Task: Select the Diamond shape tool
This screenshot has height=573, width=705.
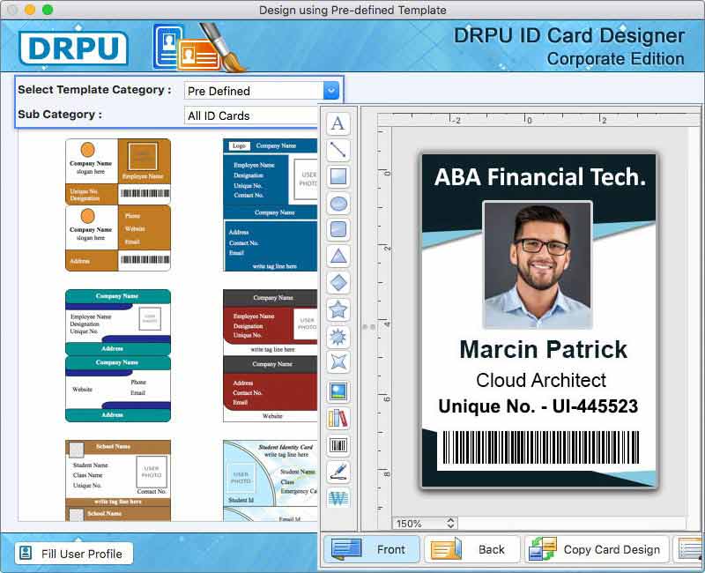Action: [x=338, y=283]
